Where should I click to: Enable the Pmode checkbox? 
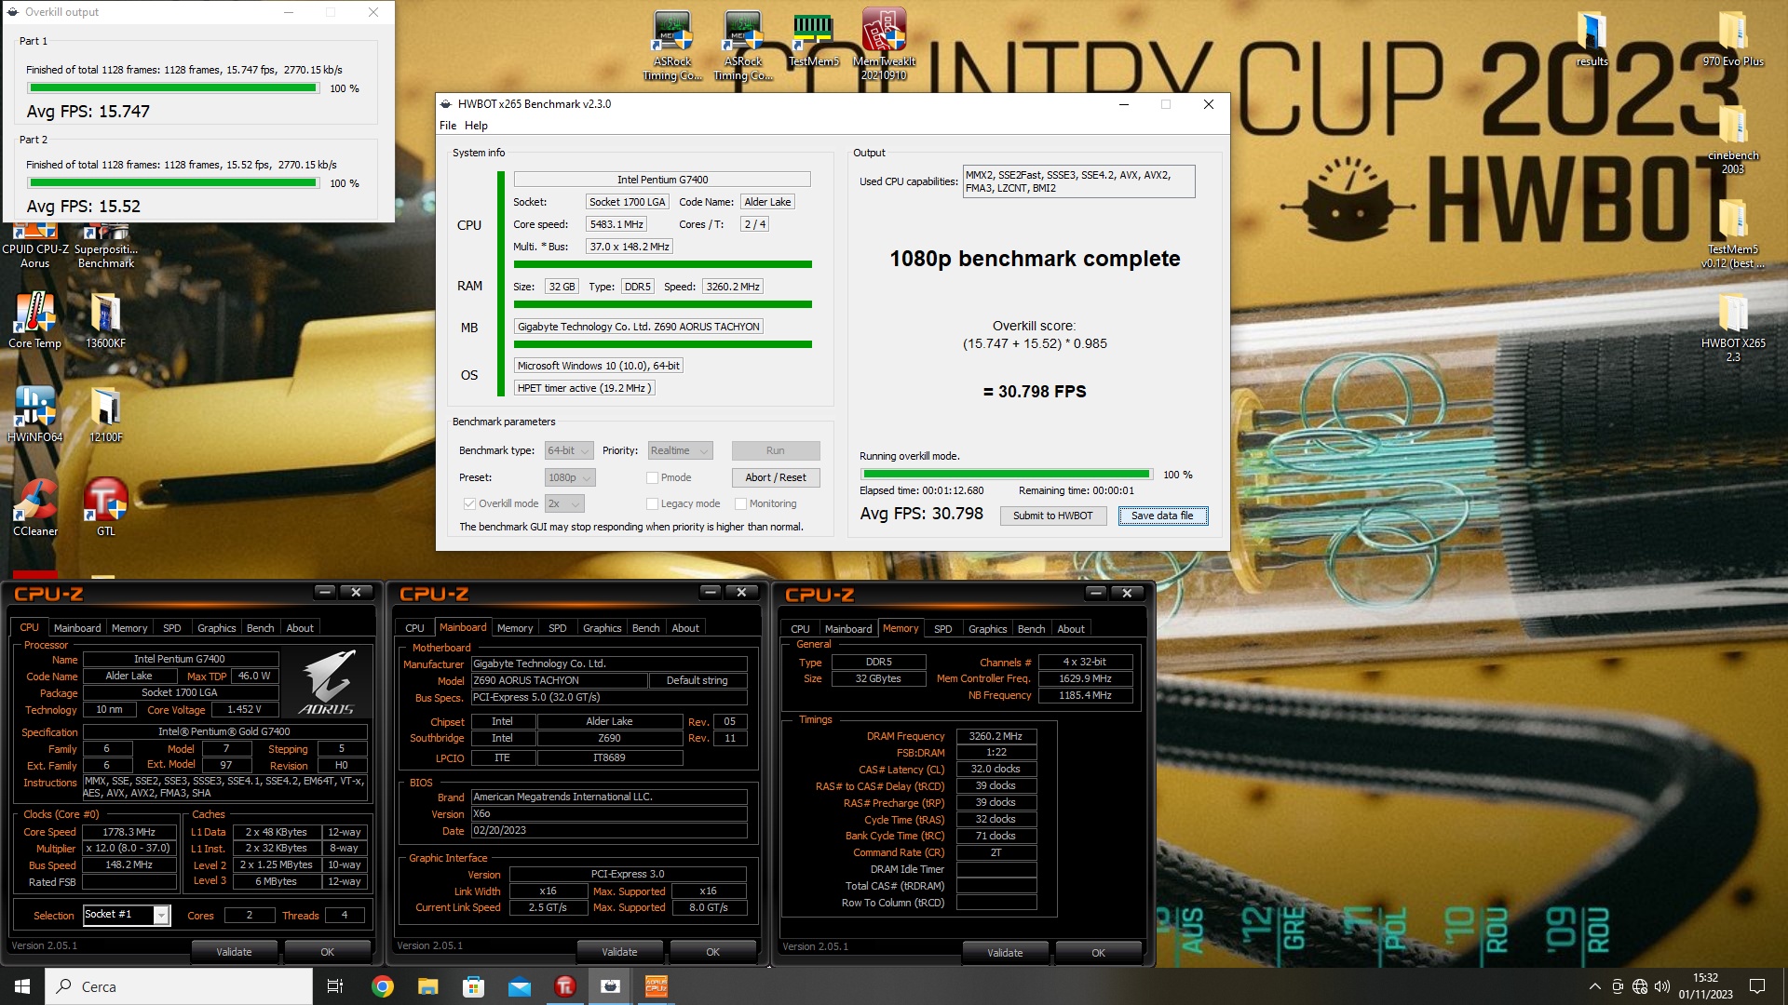(x=652, y=477)
